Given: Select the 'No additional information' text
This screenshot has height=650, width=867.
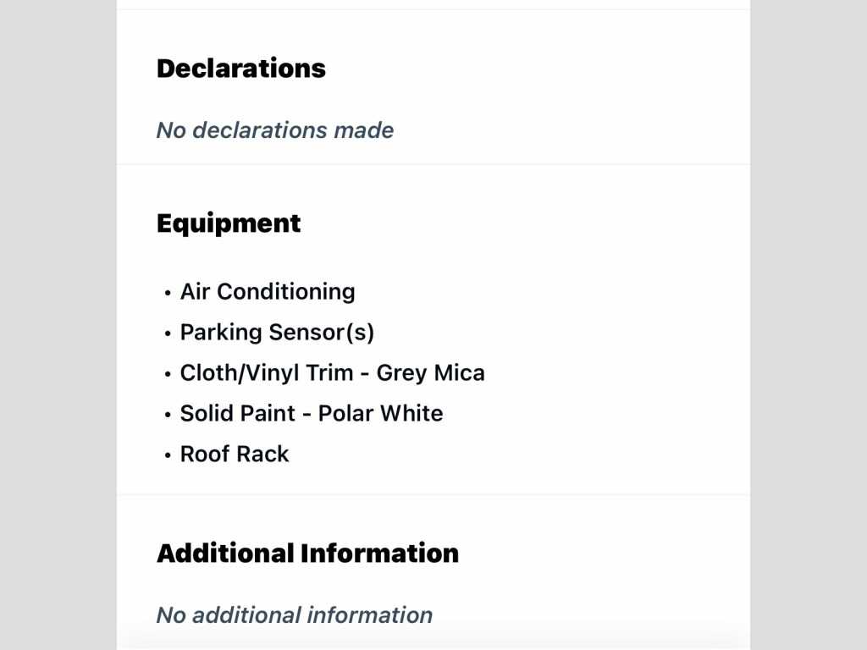Looking at the screenshot, I should (x=294, y=615).
